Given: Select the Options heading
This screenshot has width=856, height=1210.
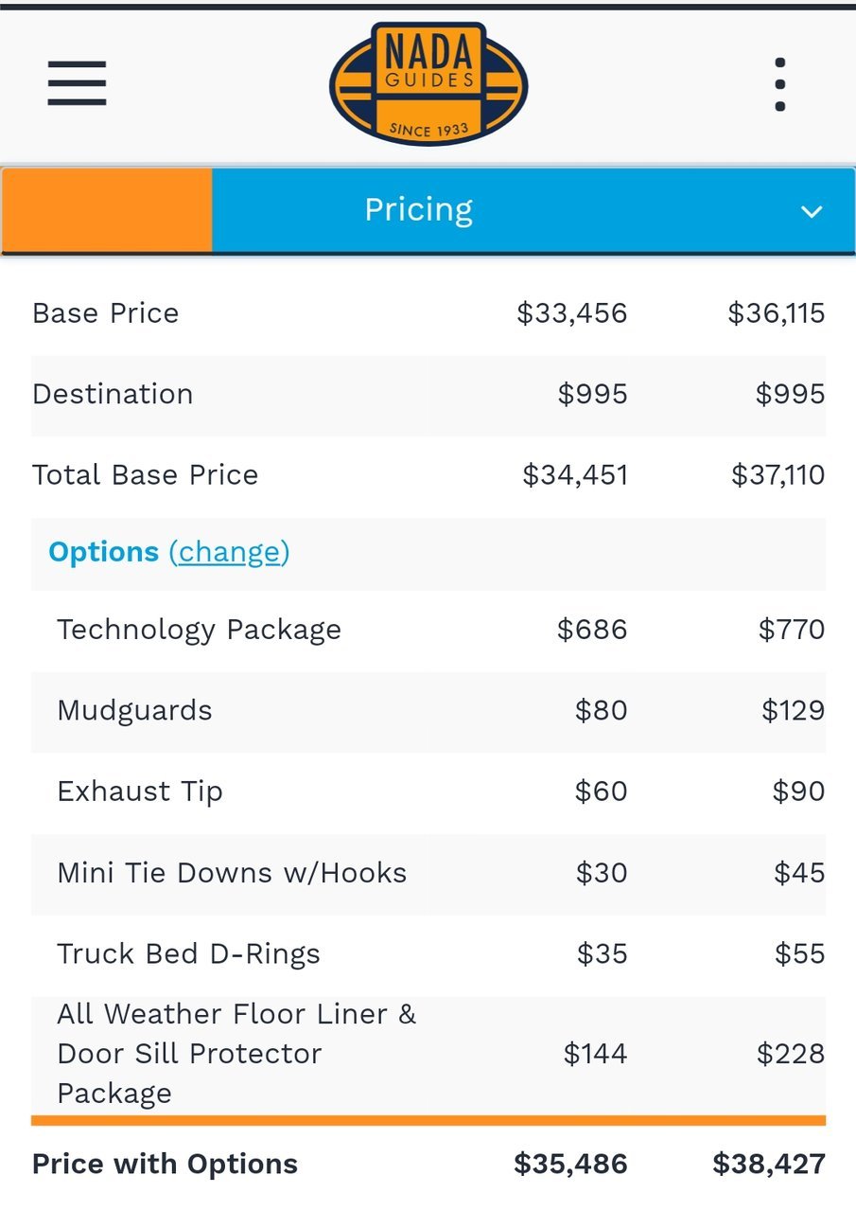Looking at the screenshot, I should [x=103, y=552].
